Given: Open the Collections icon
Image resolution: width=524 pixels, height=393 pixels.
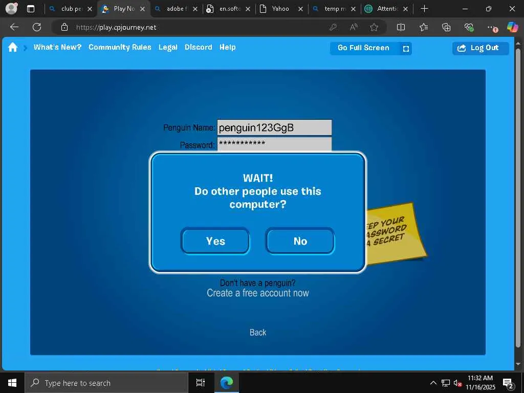Looking at the screenshot, I should [446, 27].
